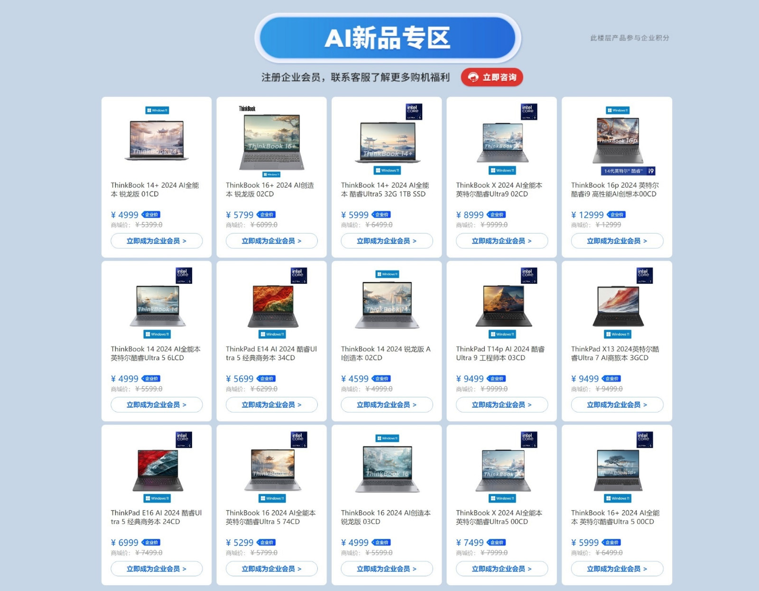The height and width of the screenshot is (591, 759).
Task: Become enterprise member for ThinkBook X Ultra5 00CD
Action: [x=502, y=569]
